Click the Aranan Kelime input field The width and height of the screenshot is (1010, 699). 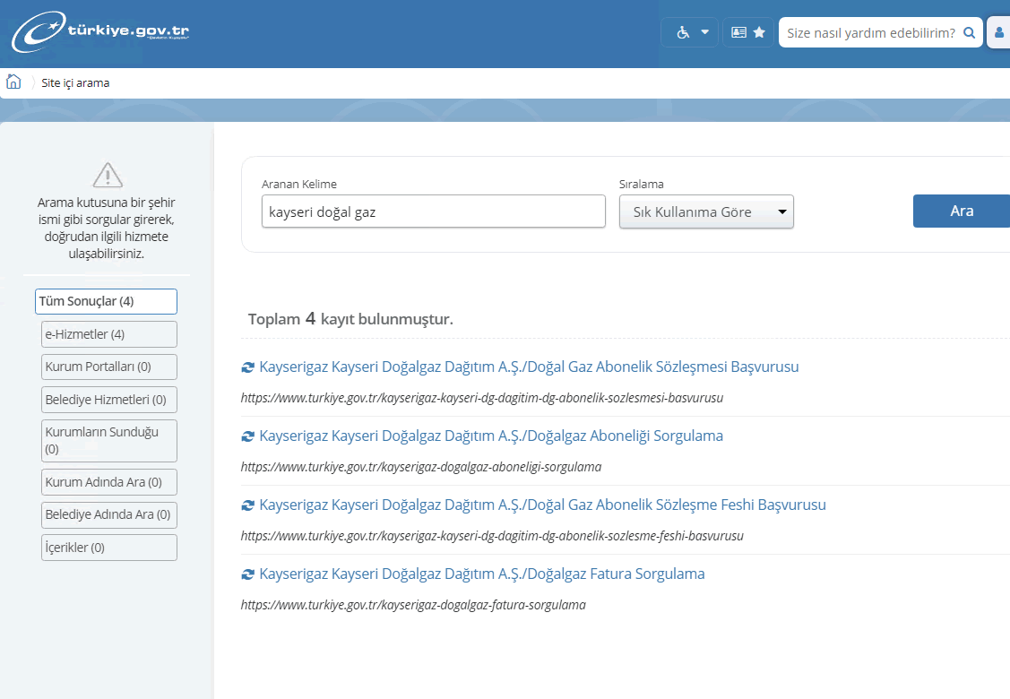point(433,212)
